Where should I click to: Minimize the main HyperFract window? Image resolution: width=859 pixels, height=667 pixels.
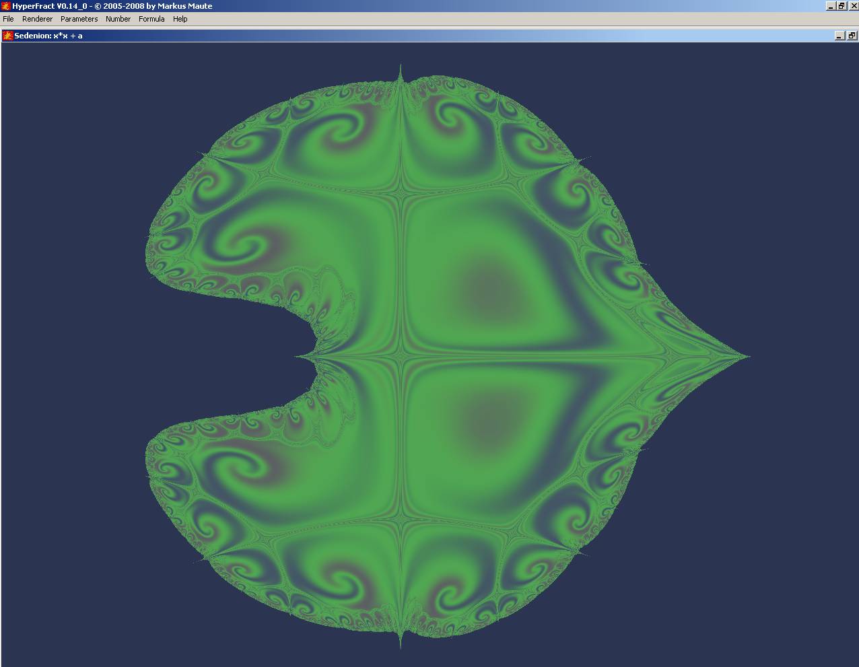[x=831, y=6]
